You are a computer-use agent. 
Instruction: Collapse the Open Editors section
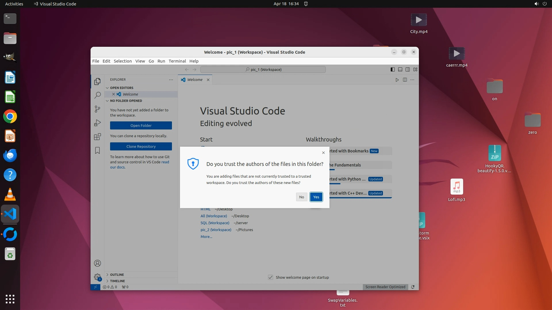122,88
